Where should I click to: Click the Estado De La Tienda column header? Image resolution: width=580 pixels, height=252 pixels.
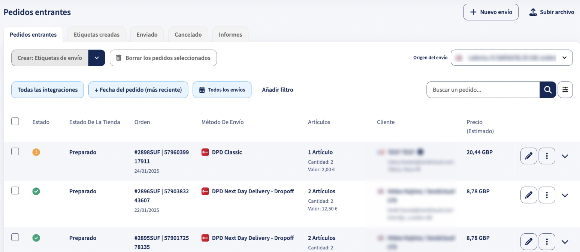[95, 122]
